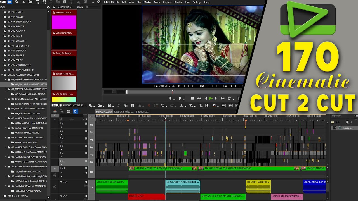
Task: Click the Create Title T icon
Action: click(x=200, y=106)
